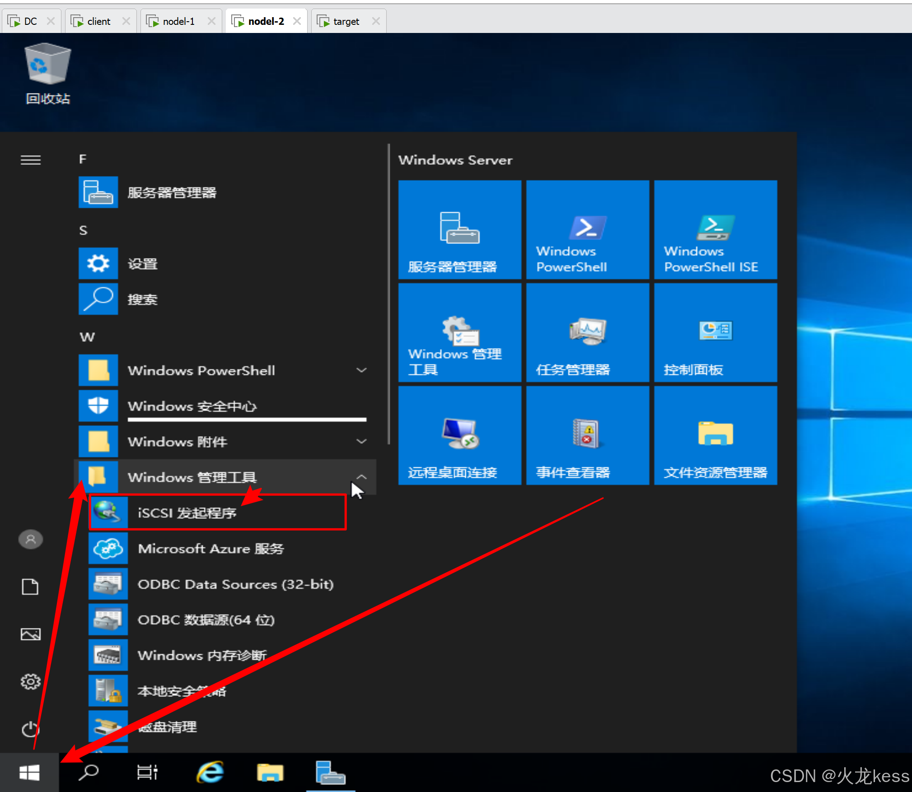Open the Windows PowerShell ISE tile
912x792 pixels.
tap(715, 230)
